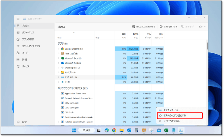Click the Snipping Tool row icon
Viewport: 224px width, 137px height.
(62, 68)
